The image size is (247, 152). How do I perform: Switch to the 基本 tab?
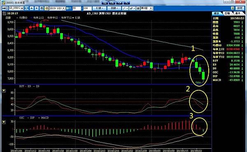pos(238,13)
